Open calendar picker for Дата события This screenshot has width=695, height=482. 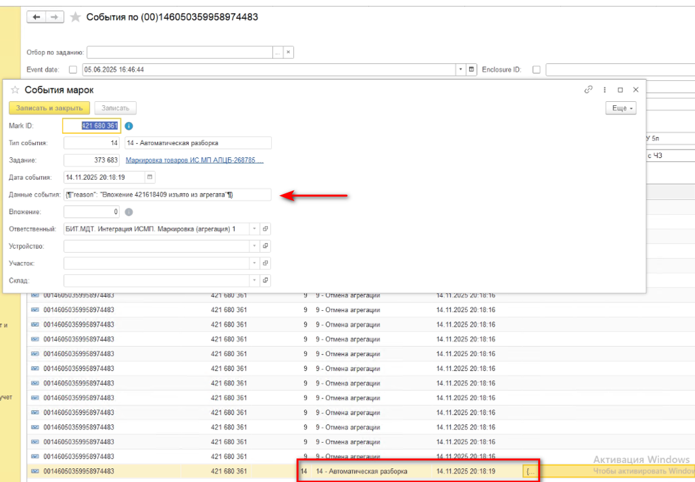pos(150,177)
